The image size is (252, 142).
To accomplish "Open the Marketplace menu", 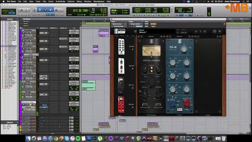I will (x=99, y=2).
